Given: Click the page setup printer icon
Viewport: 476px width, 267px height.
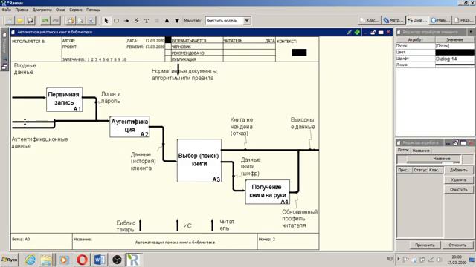Looking at the screenshot, I should [91, 21].
